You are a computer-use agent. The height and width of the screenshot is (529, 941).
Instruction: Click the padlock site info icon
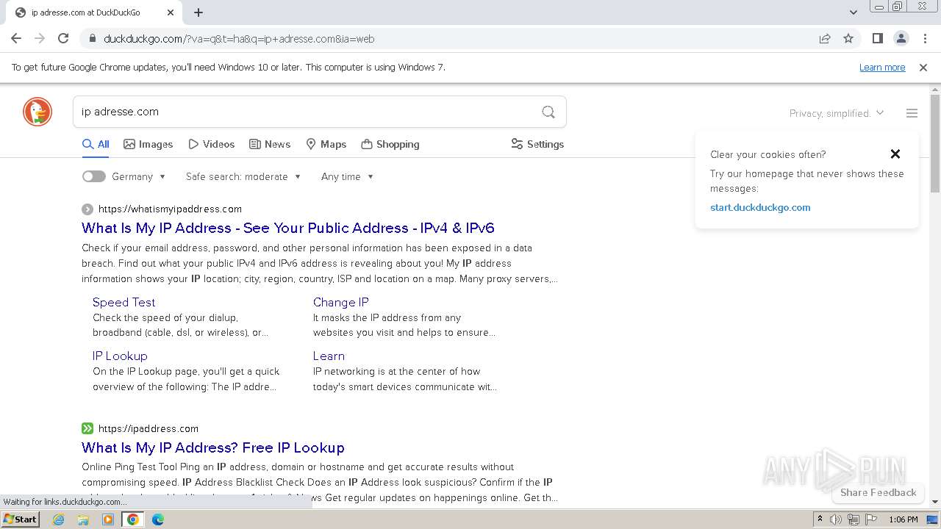[92, 39]
